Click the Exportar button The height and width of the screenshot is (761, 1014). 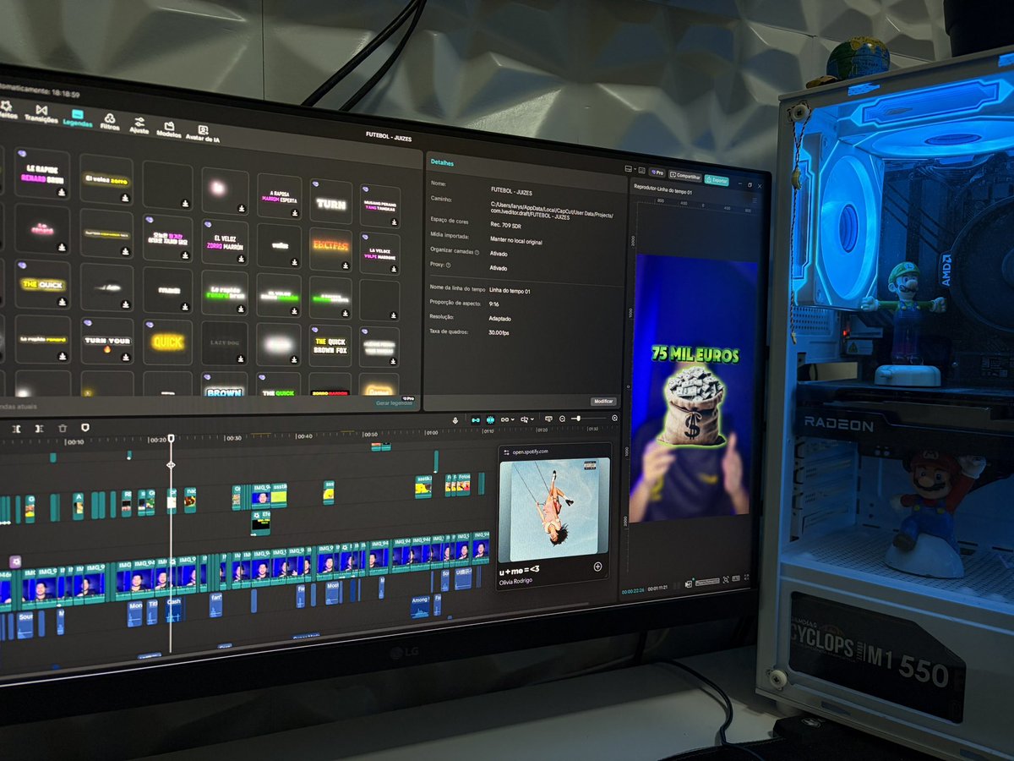[717, 180]
